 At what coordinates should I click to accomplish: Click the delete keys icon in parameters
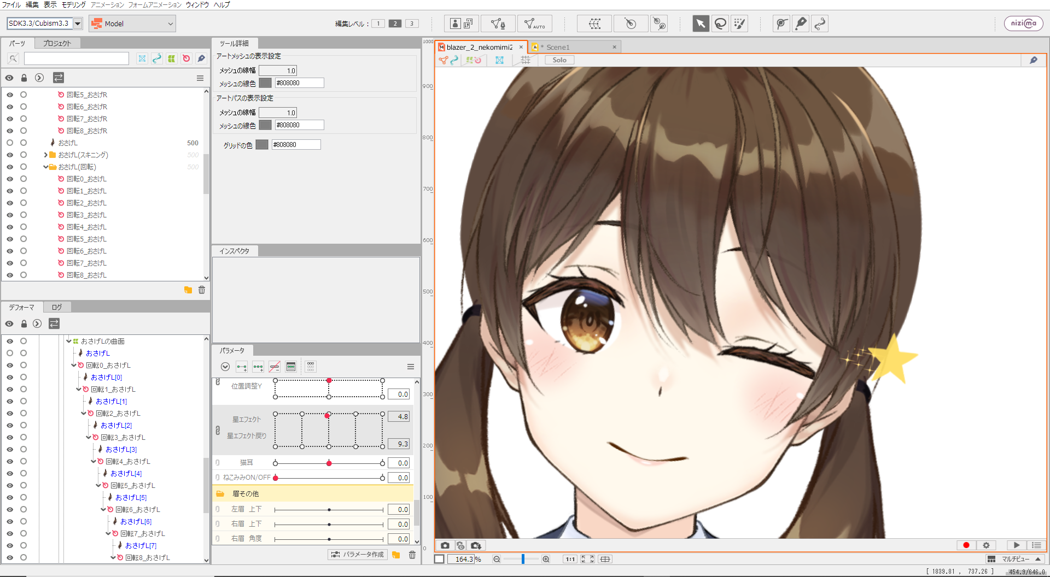pyautogui.click(x=275, y=367)
